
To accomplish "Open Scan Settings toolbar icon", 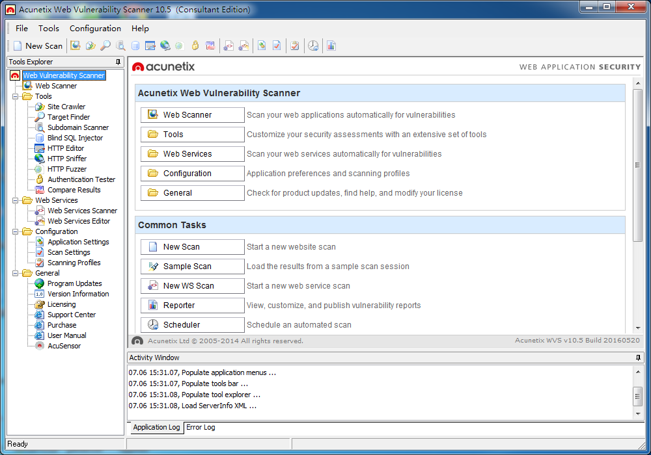I will coord(277,45).
